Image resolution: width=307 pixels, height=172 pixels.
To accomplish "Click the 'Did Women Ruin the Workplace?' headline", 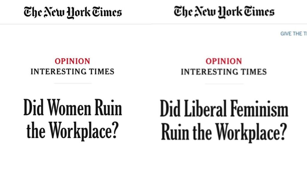I will [73, 119].
